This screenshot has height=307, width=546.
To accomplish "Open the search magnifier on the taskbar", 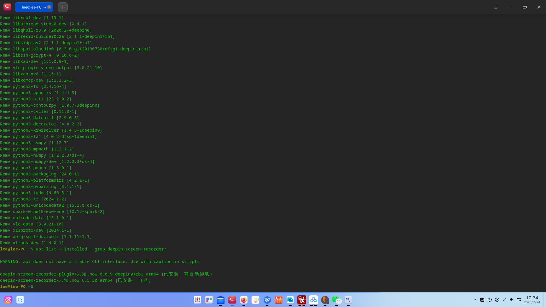I will [x=20, y=300].
